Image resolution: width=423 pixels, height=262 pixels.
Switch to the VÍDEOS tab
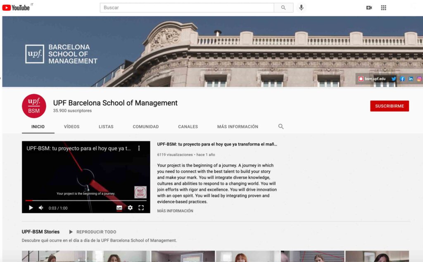coord(72,126)
